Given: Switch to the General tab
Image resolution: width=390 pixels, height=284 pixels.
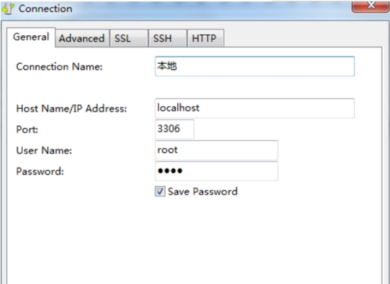Looking at the screenshot, I should click(31, 37).
